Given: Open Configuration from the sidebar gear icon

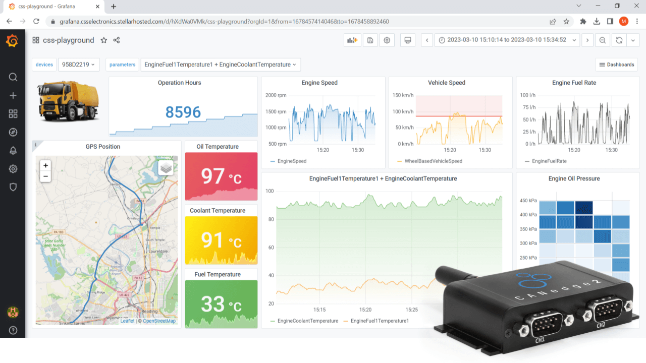Looking at the screenshot, I should (x=13, y=168).
